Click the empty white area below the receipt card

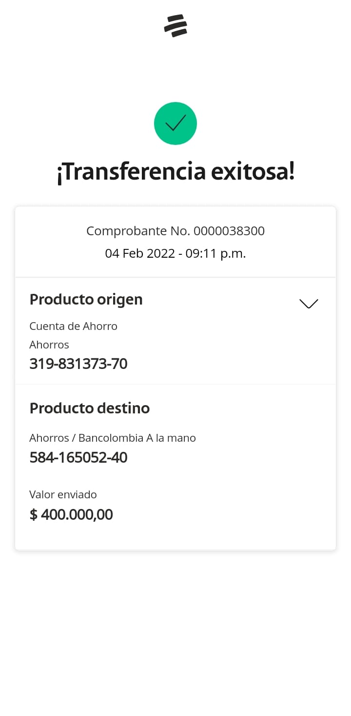(175, 634)
